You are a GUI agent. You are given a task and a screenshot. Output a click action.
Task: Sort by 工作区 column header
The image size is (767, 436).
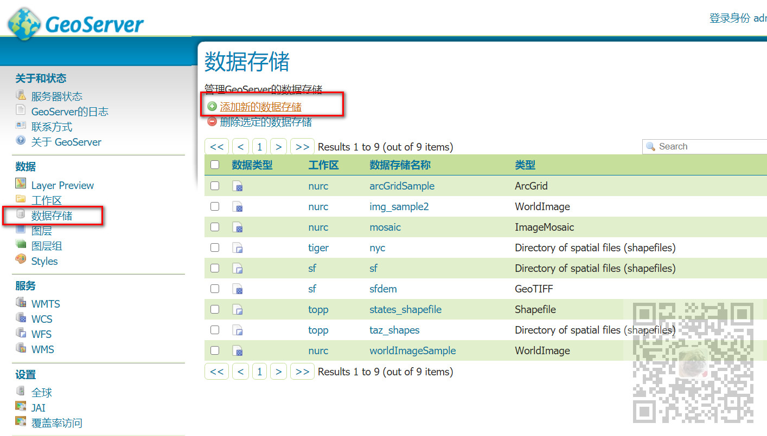(x=323, y=165)
